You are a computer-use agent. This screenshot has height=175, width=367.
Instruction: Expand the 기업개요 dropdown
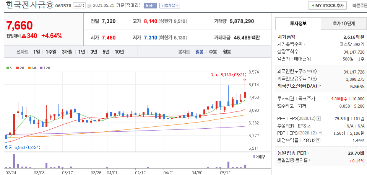coord(170,5)
